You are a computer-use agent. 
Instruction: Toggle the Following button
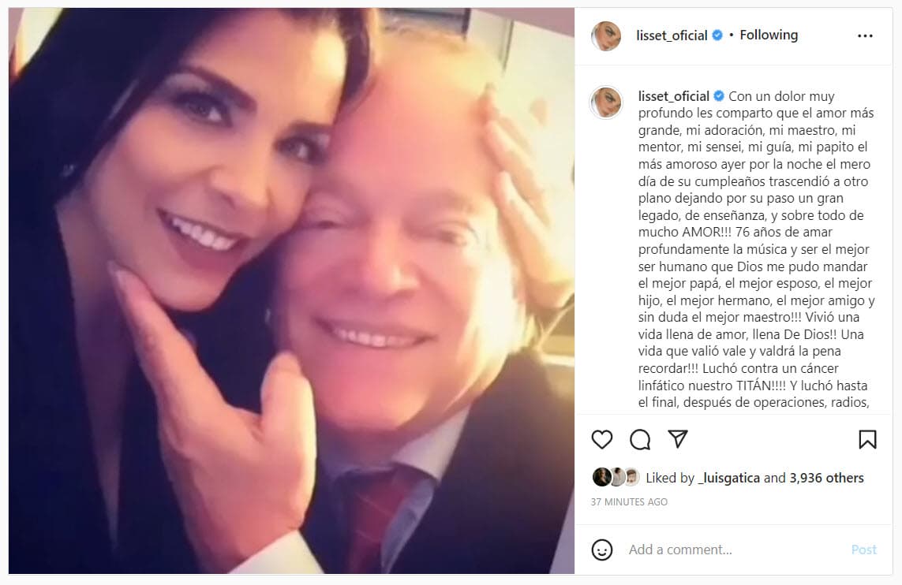coord(769,35)
